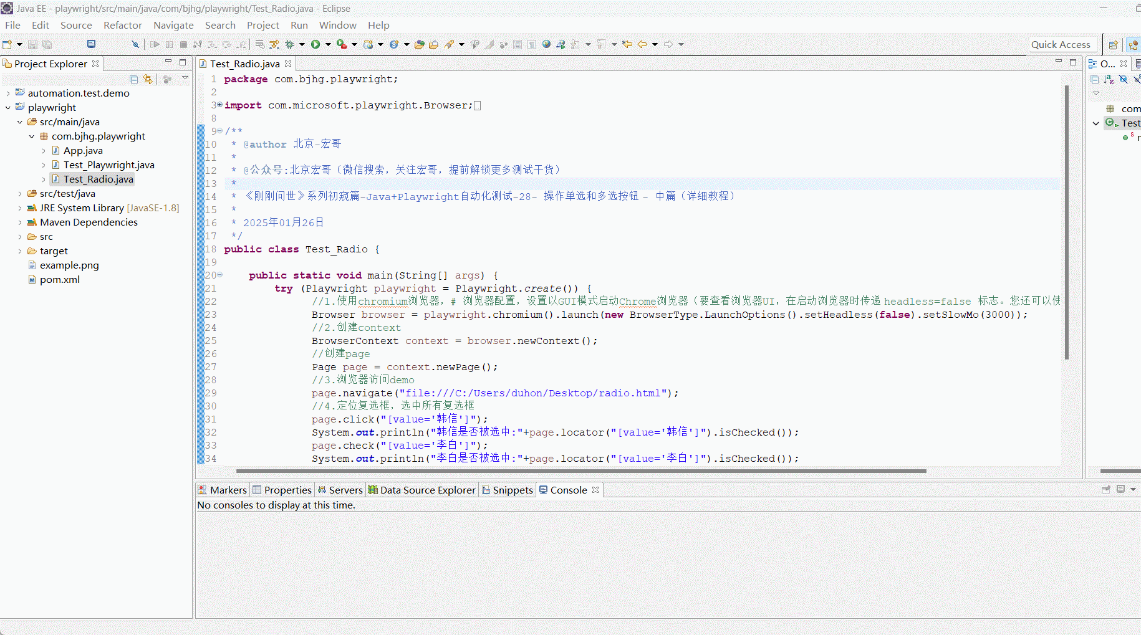Close the Console view tab
Image resolution: width=1141 pixels, height=635 pixels.
pyautogui.click(x=595, y=490)
